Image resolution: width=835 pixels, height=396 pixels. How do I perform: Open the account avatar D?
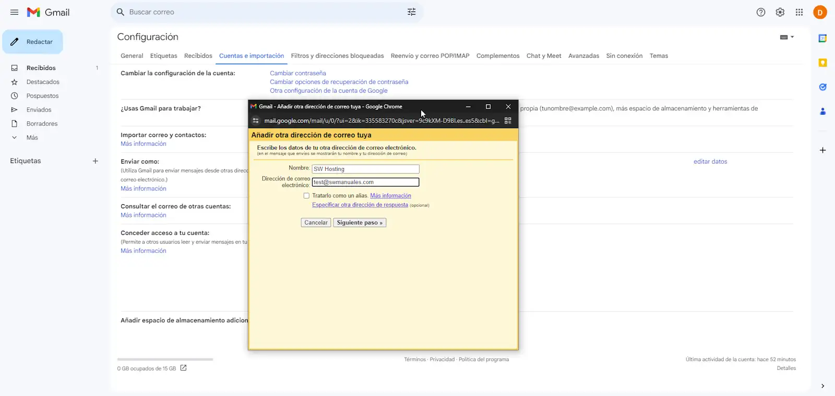tap(820, 12)
